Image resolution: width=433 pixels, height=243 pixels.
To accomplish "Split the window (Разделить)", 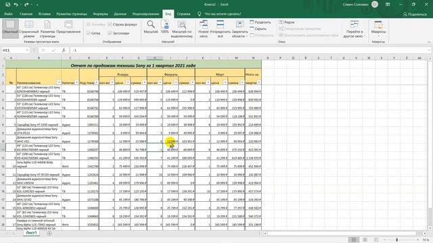I will coord(260,22).
